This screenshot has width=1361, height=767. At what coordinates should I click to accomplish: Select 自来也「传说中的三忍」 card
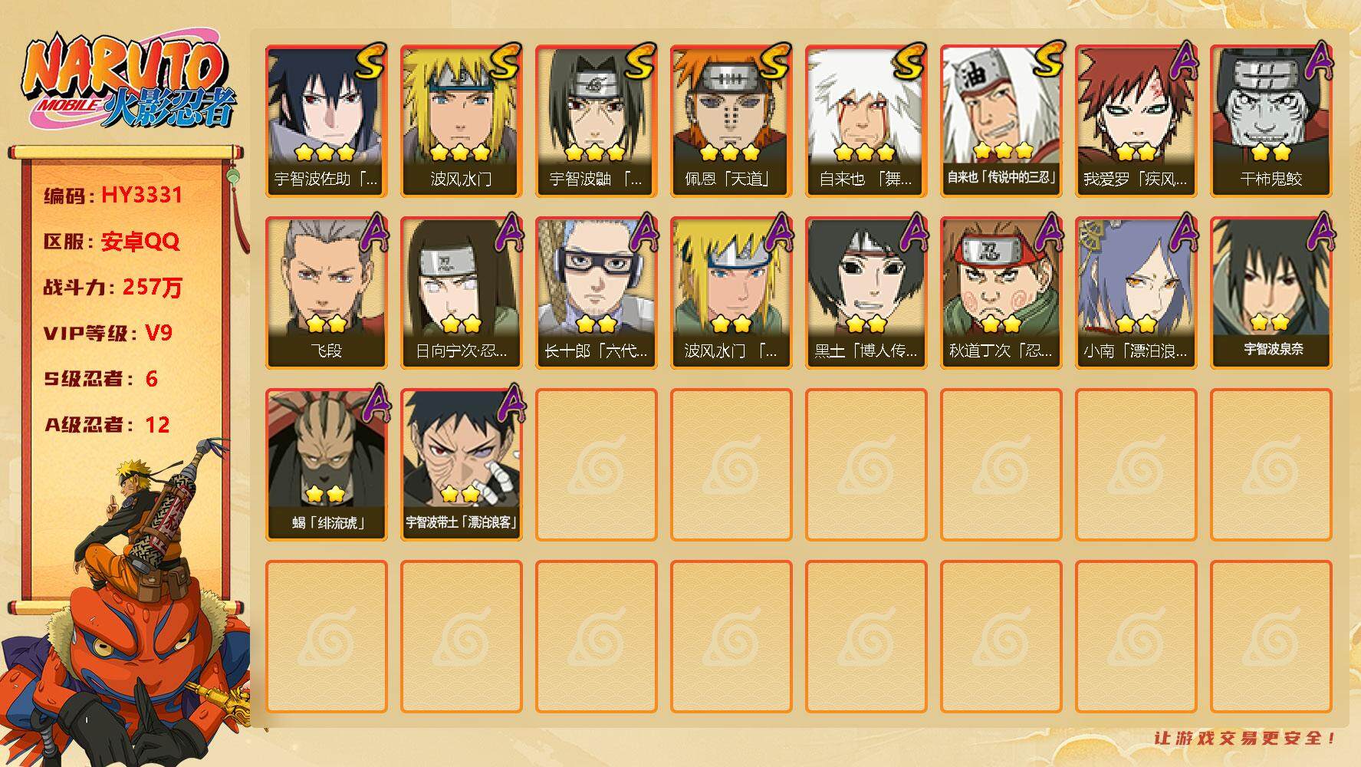1001,121
